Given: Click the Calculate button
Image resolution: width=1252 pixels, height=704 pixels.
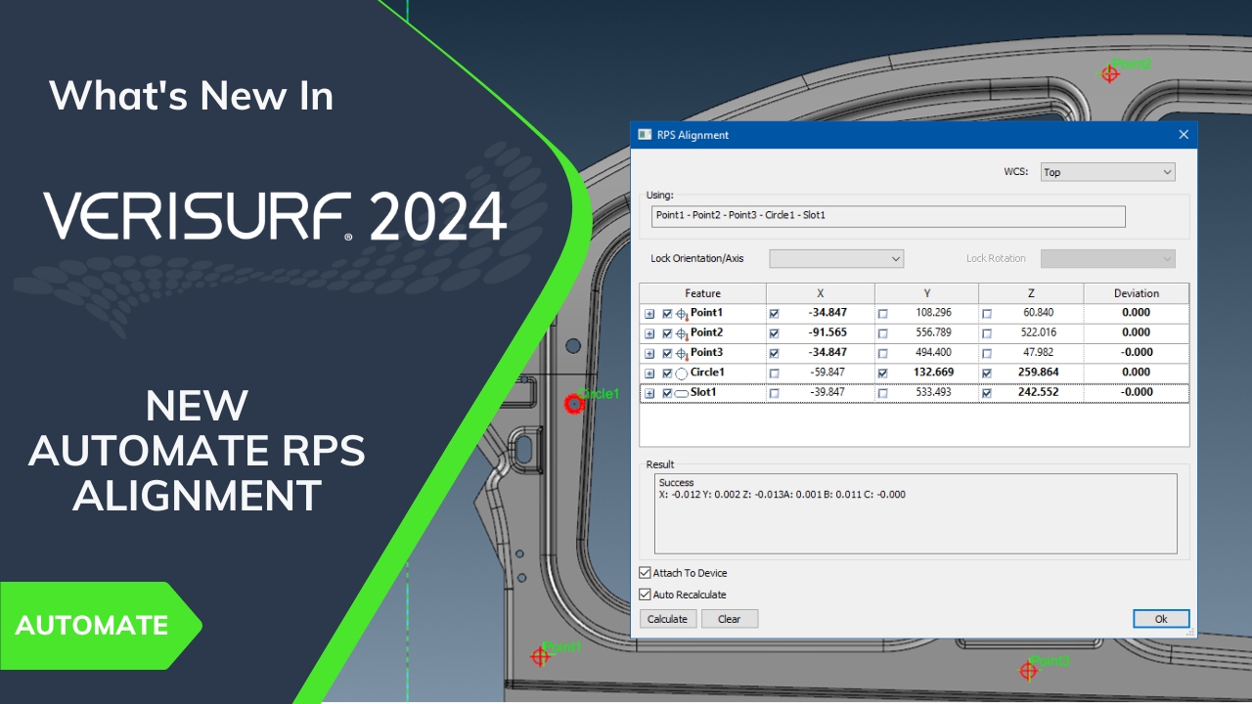Looking at the screenshot, I should (x=668, y=619).
